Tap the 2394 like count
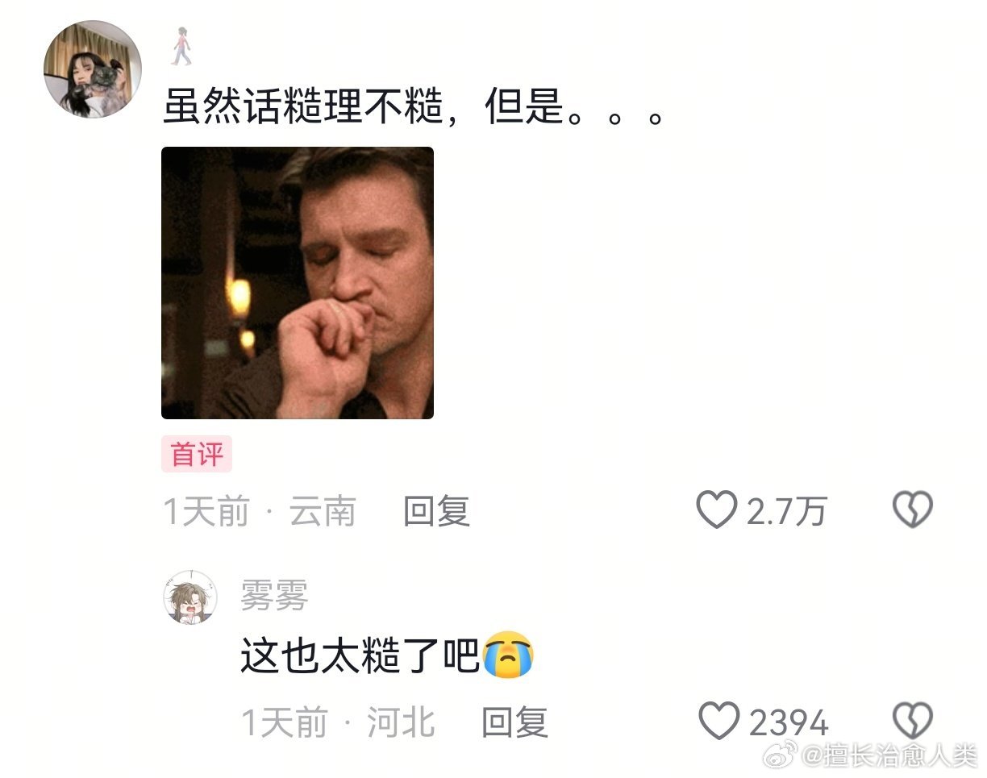This screenshot has width=987, height=778. [788, 722]
